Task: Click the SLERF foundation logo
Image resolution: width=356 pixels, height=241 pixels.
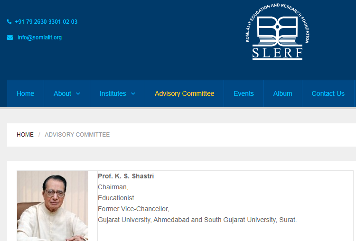Action: tap(278, 32)
